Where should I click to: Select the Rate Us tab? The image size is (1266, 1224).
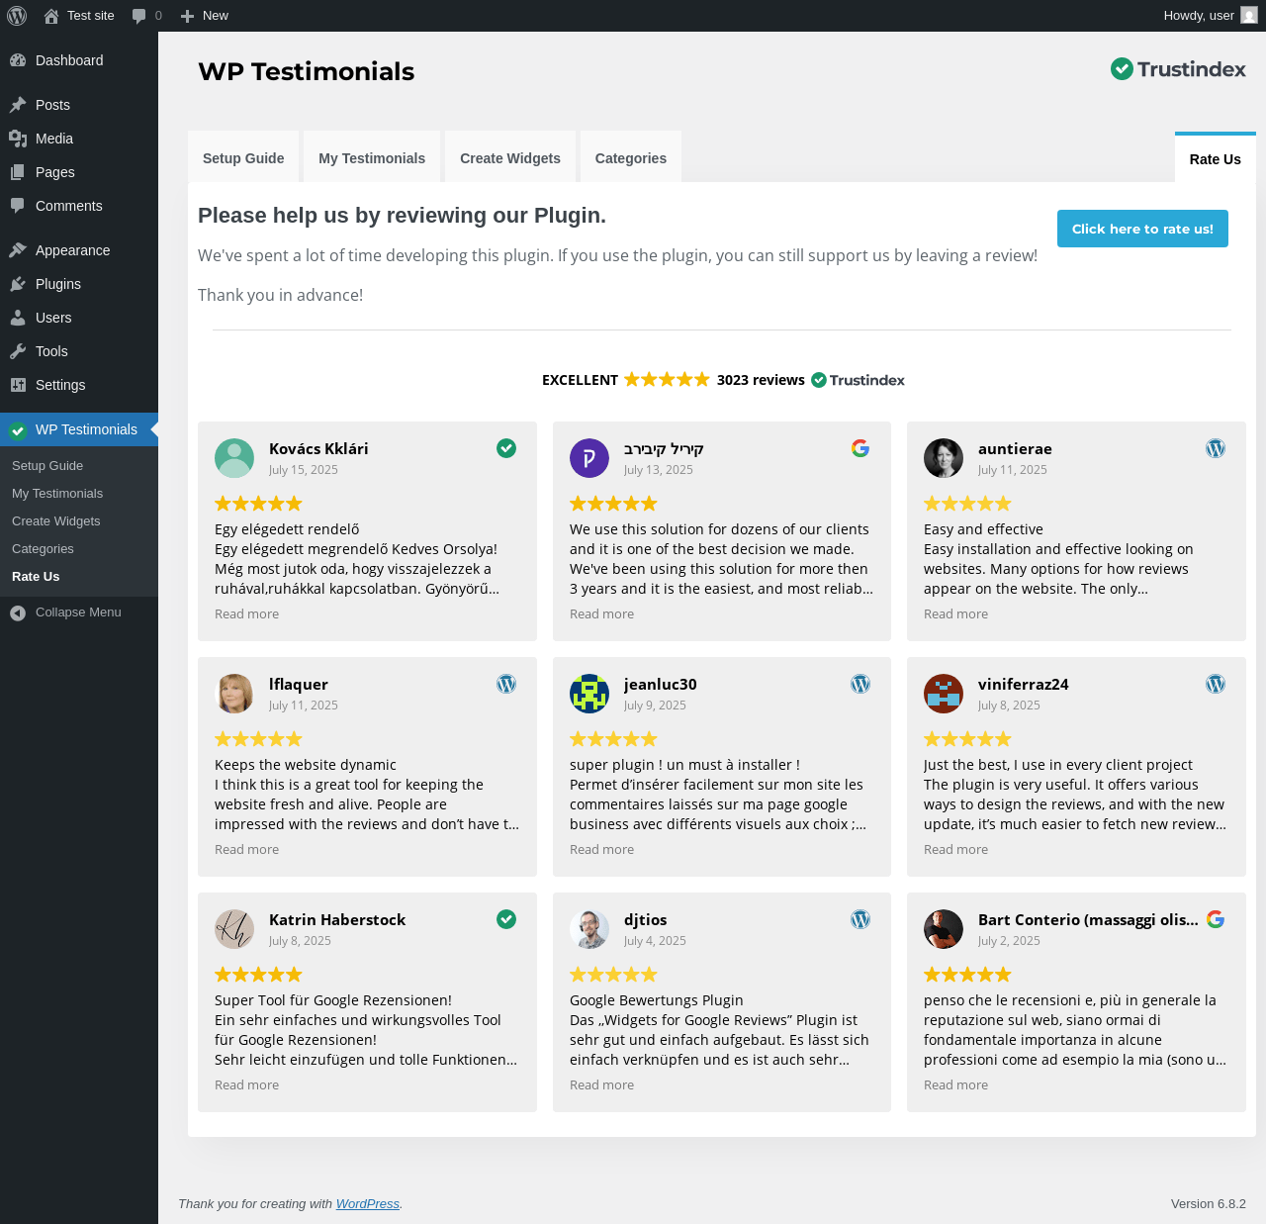(1216, 158)
